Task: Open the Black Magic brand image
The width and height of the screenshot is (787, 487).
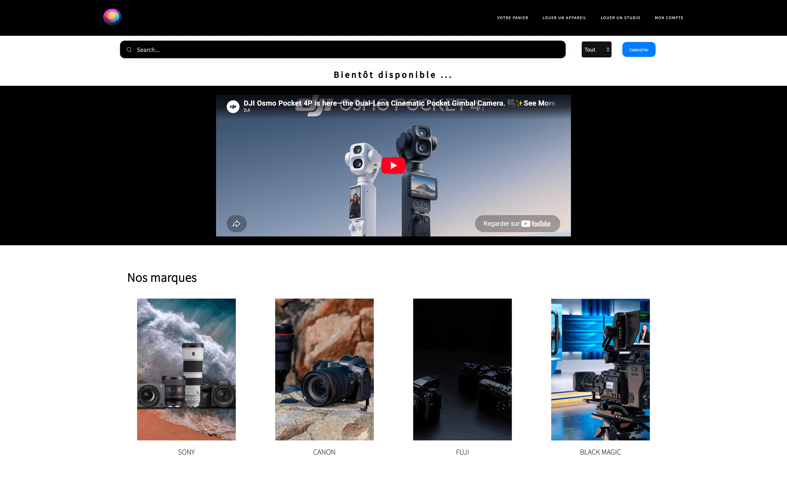Action: click(x=600, y=369)
